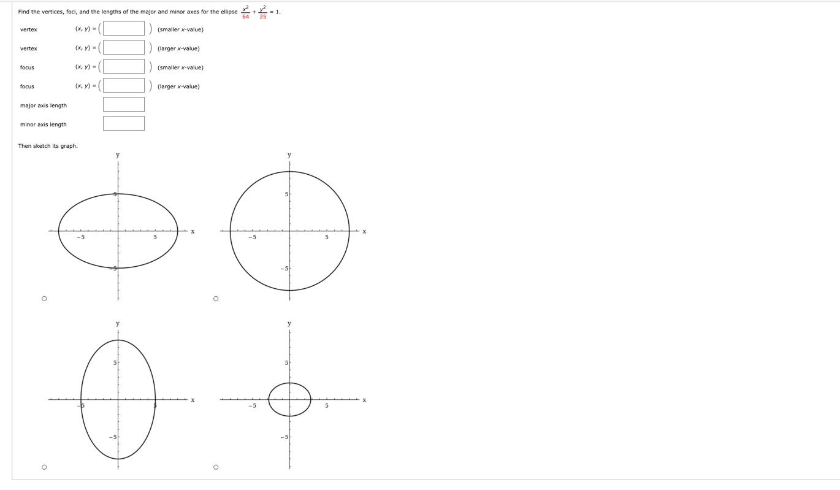The image size is (840, 490).
Task: Click the 'major axis length' label
Action: (x=44, y=105)
